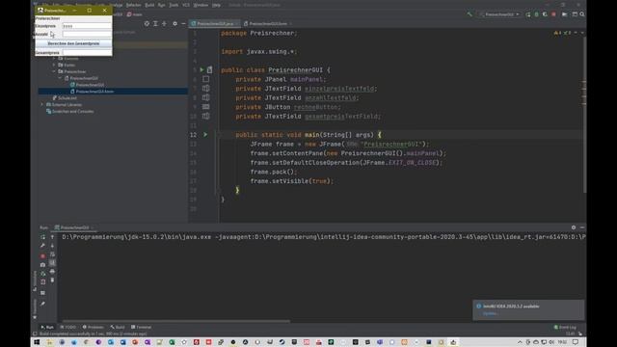Click gutter icon beside einzelpreisTextfeld line
This screenshot has width=617, height=347.
click(x=205, y=89)
